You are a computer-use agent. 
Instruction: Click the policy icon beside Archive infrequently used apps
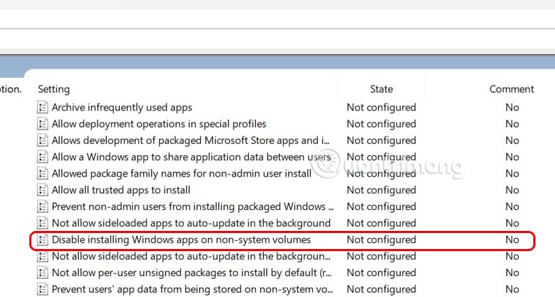pyautogui.click(x=43, y=108)
